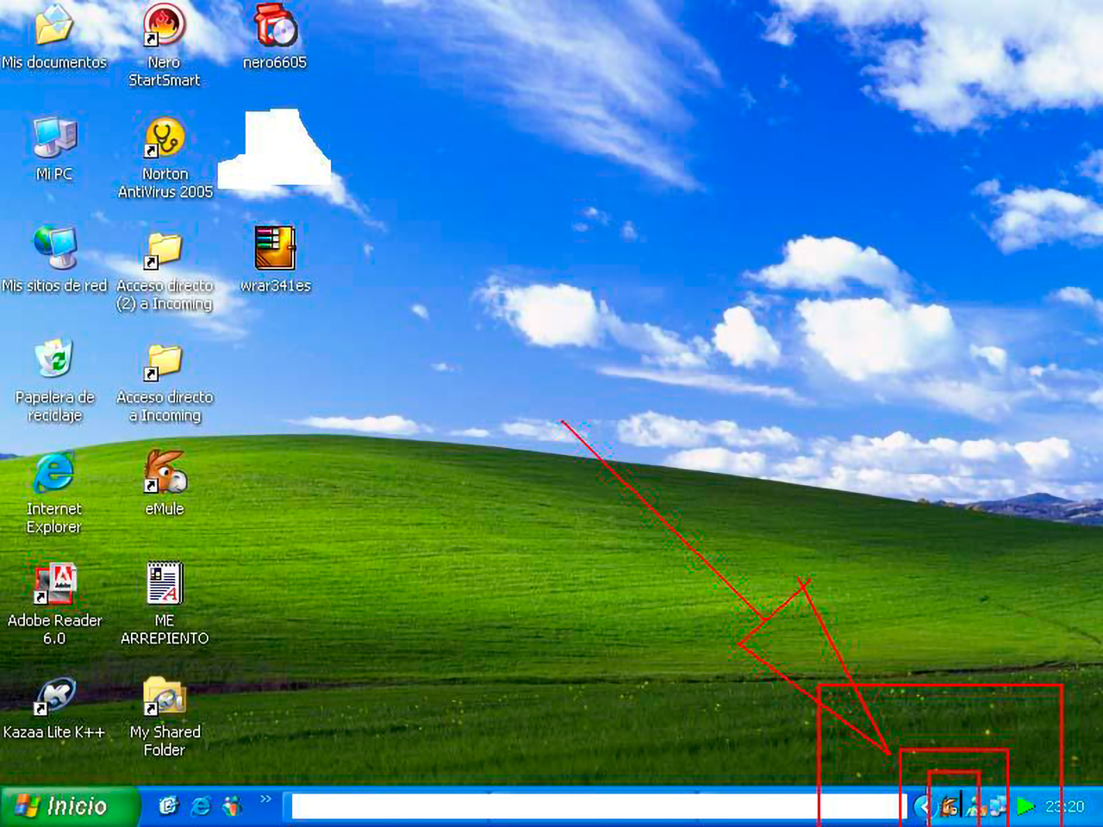Click the Inicio start button
The image size is (1103, 827).
pyautogui.click(x=69, y=806)
